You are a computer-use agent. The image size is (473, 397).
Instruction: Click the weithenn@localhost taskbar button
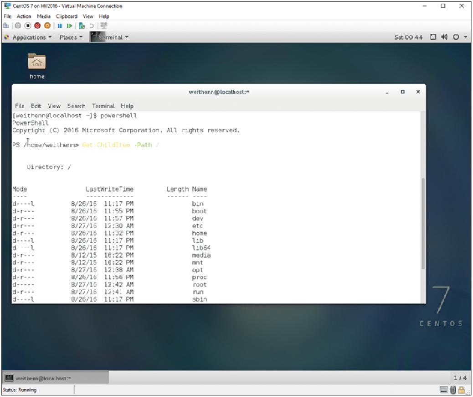(56, 378)
